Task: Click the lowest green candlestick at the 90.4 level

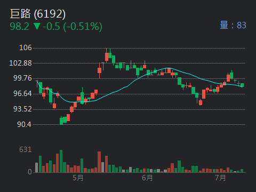Action: click(x=61, y=121)
